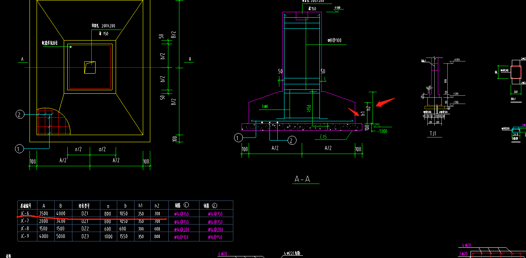
Task: Click the 5000 value in the JC-9 row
Action: coord(61,237)
